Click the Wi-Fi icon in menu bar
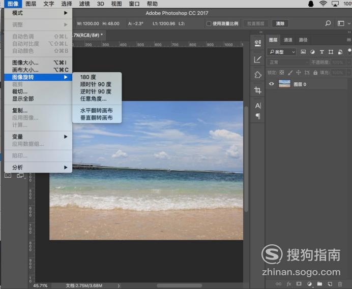This screenshot has height=289, width=352. (x=323, y=4)
